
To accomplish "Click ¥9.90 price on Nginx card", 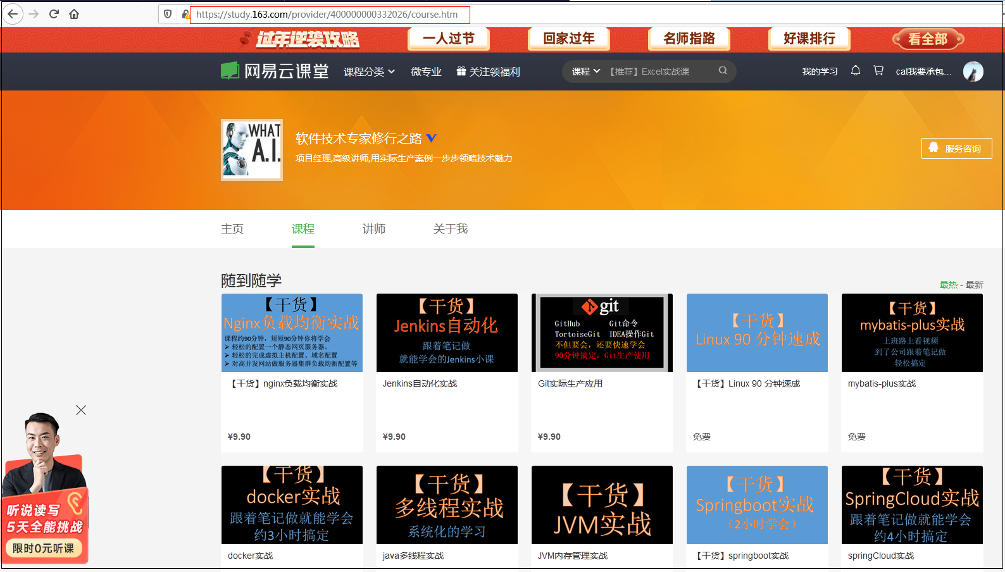I will coord(239,437).
